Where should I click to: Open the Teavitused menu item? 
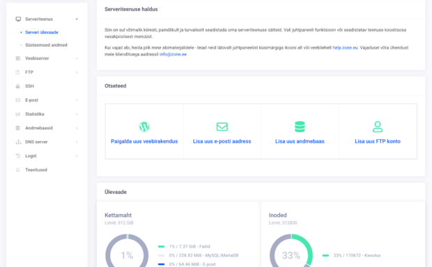click(x=36, y=170)
